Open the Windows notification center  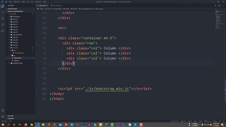coord(222,125)
